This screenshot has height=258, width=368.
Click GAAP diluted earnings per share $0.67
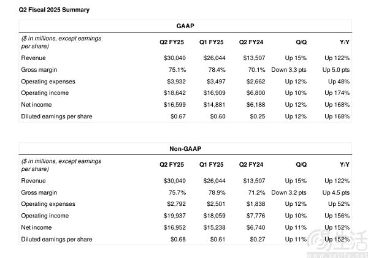(178, 116)
